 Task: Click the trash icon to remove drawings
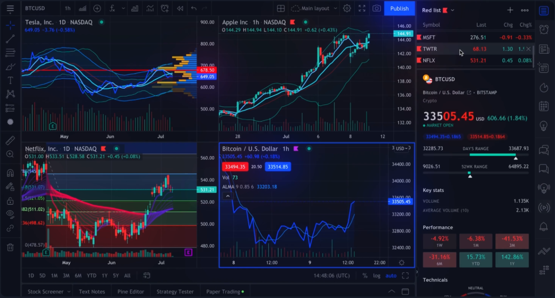pyautogui.click(x=10, y=247)
